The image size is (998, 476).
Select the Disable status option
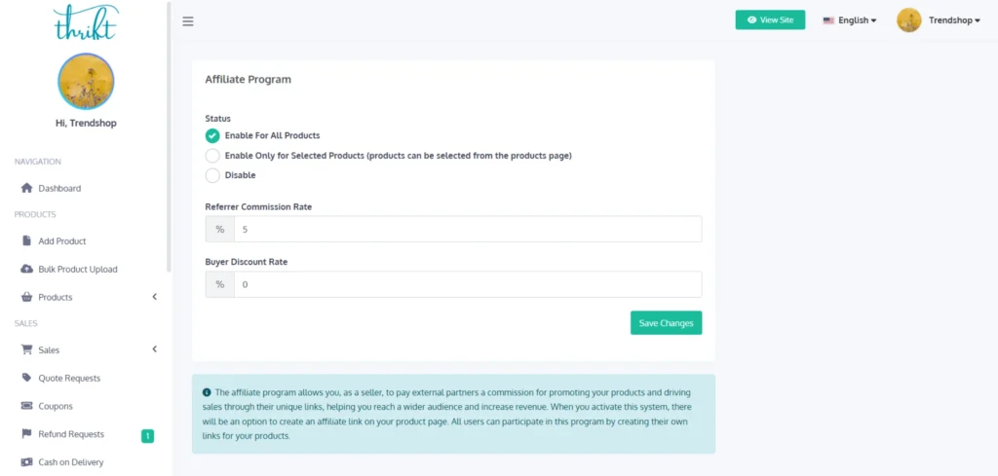click(x=212, y=175)
